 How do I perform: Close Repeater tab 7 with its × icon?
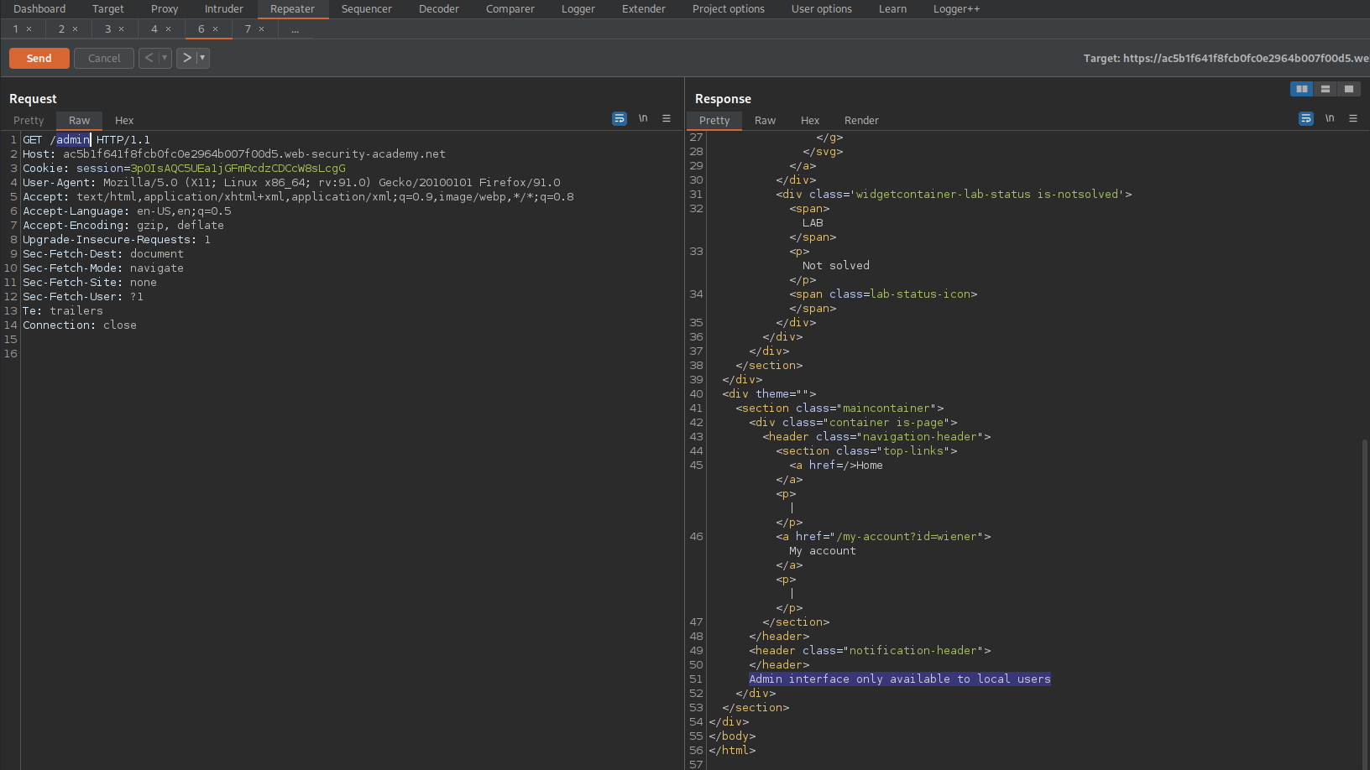(261, 29)
